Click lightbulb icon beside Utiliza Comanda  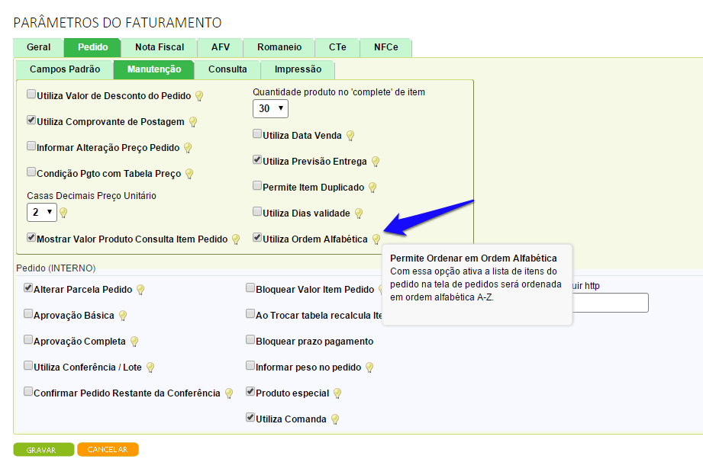(334, 419)
